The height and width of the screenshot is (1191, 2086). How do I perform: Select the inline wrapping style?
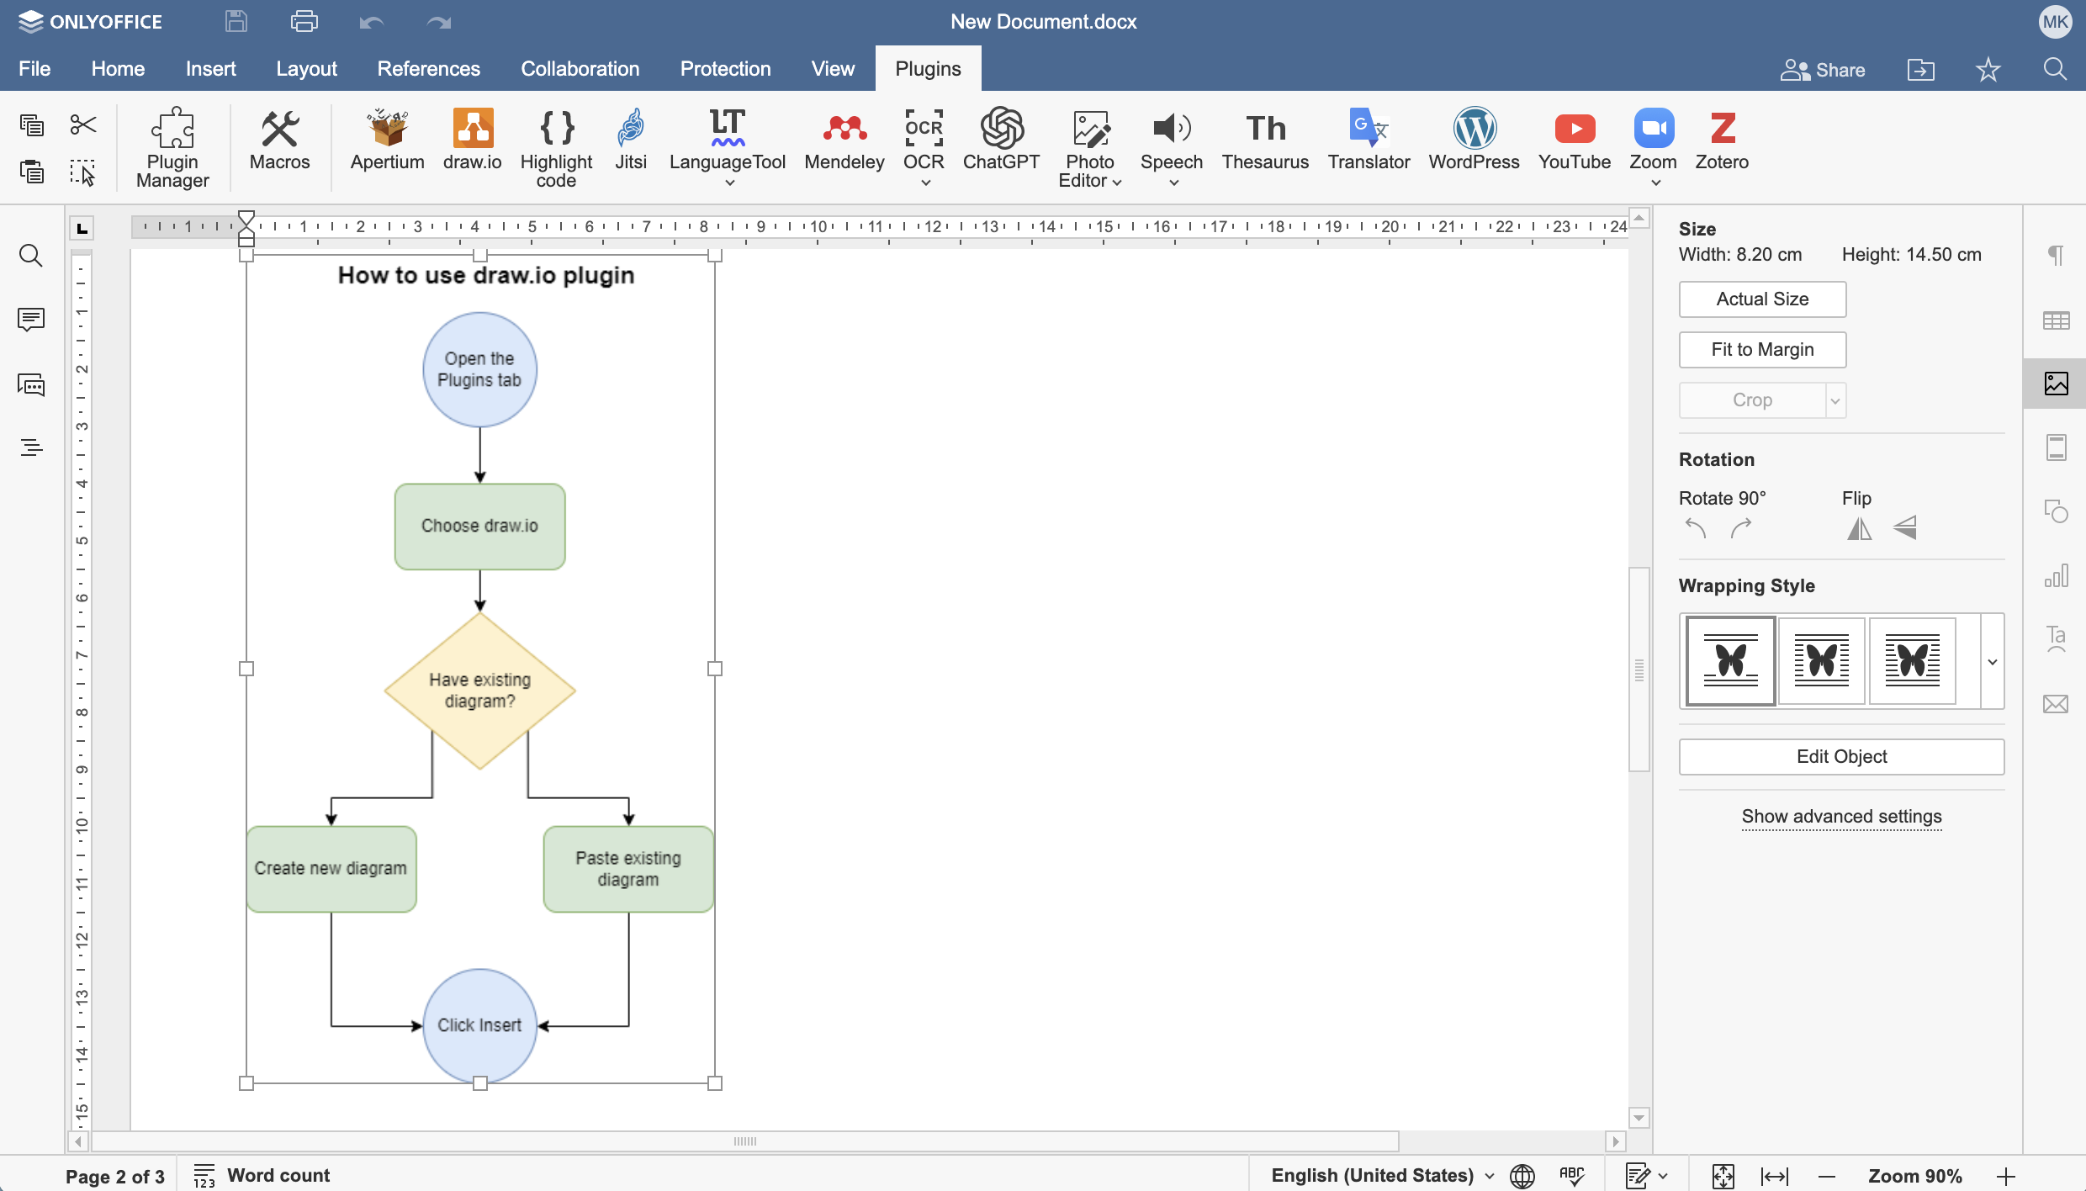(1731, 661)
